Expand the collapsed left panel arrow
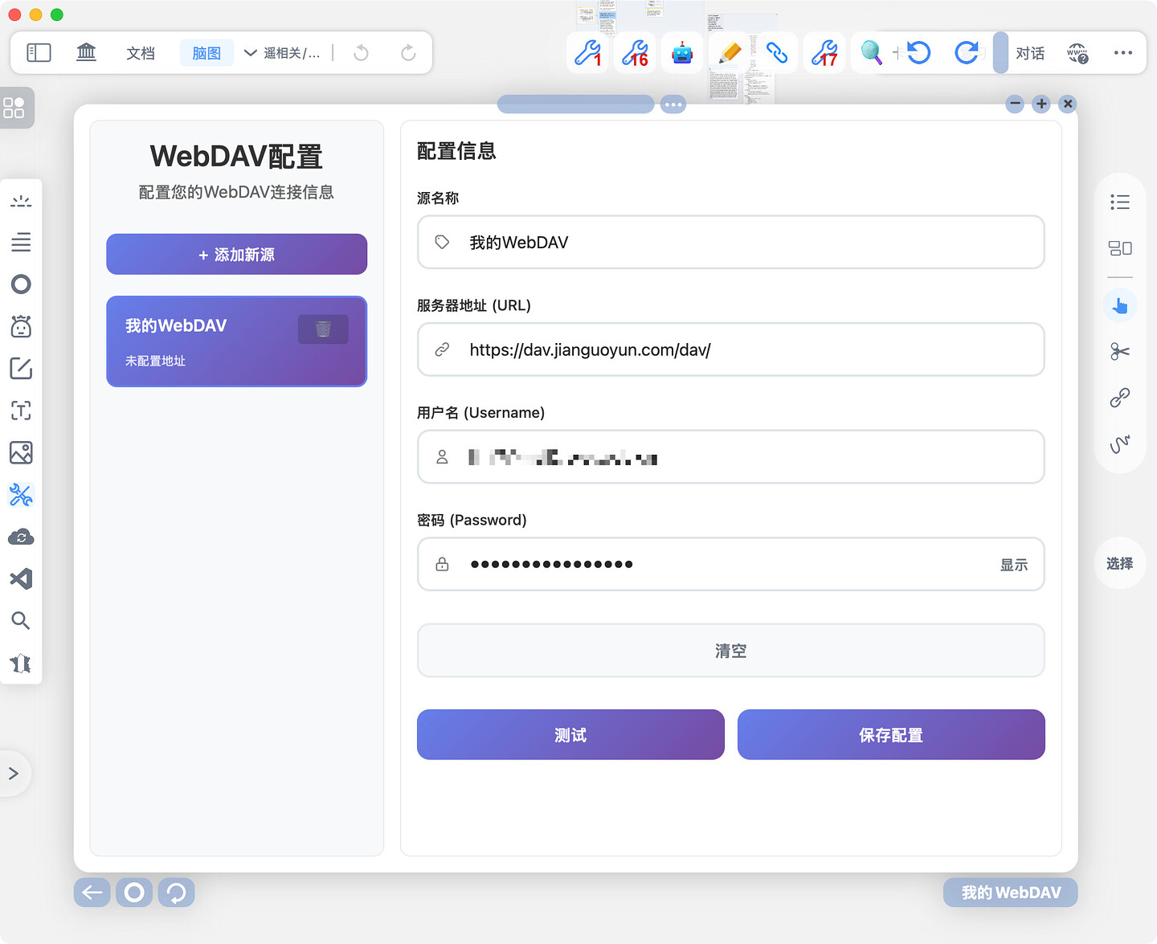Viewport: 1157px width, 944px height. click(14, 774)
